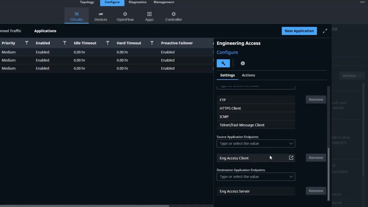Filter the Priority column
The image size is (368, 207).
27,43
